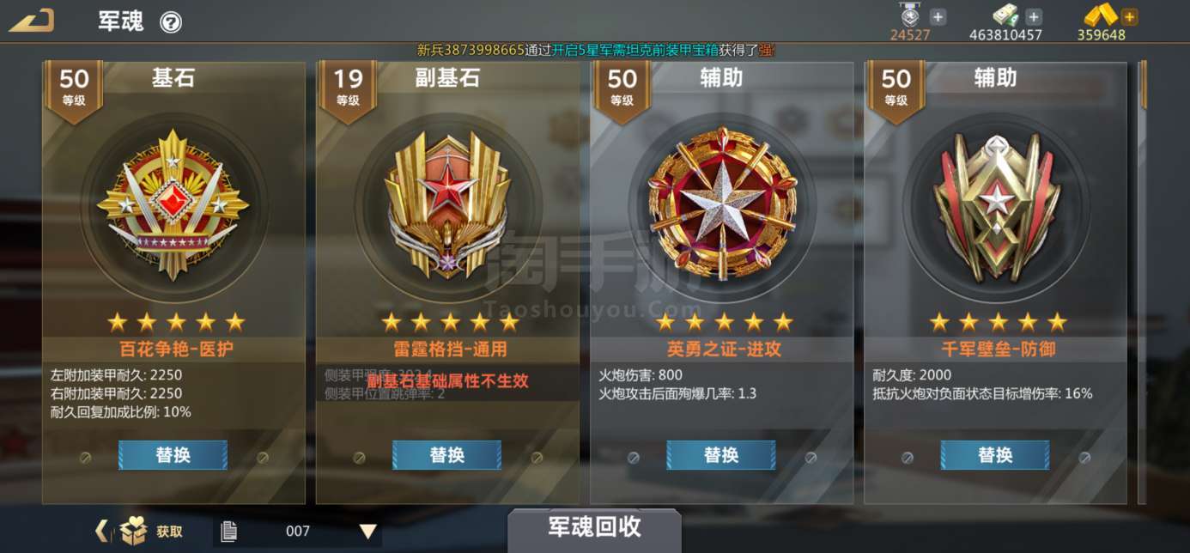Click the document list icon beside 007
1190x553 pixels.
pyautogui.click(x=228, y=532)
